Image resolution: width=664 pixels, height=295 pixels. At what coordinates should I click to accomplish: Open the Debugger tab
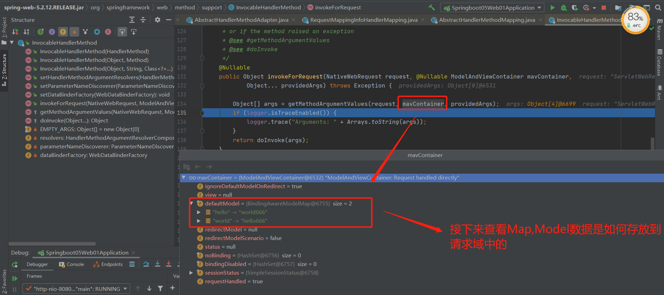click(37, 264)
